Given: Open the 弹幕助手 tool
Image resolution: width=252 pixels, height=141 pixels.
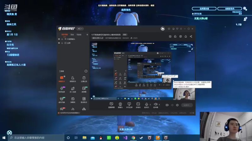Looking at the screenshot, I should point(62,79).
